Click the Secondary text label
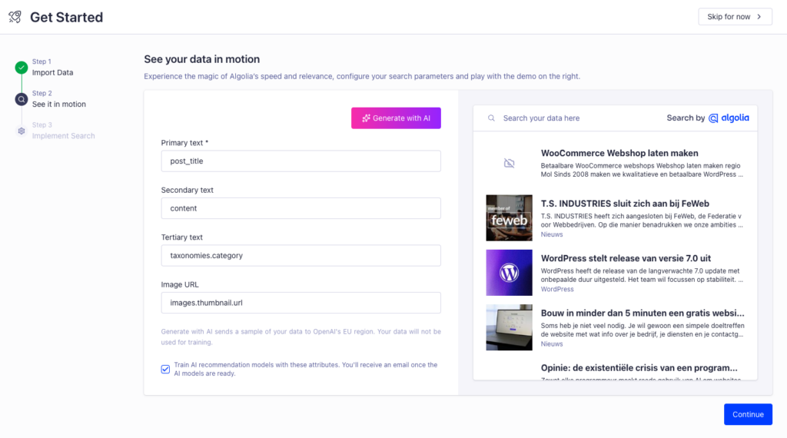This screenshot has width=787, height=438. point(188,190)
